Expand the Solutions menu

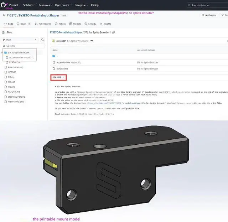click(29, 5)
